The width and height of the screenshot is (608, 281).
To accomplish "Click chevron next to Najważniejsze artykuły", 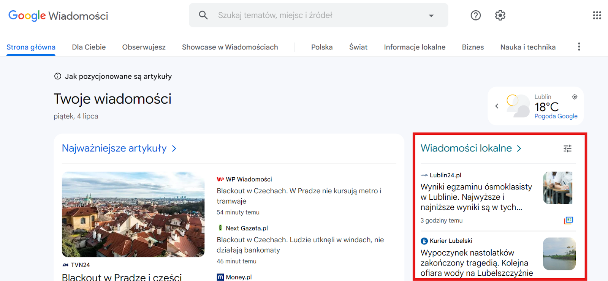I will (174, 148).
